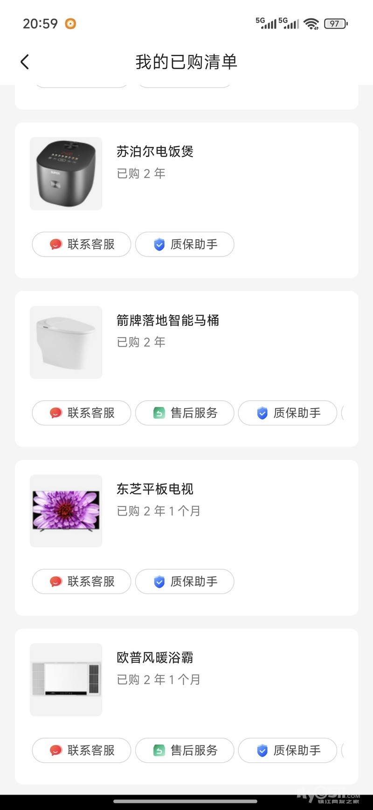This screenshot has height=810, width=373.
Task: Tap the Wi-Fi status icon
Action: coord(311,23)
